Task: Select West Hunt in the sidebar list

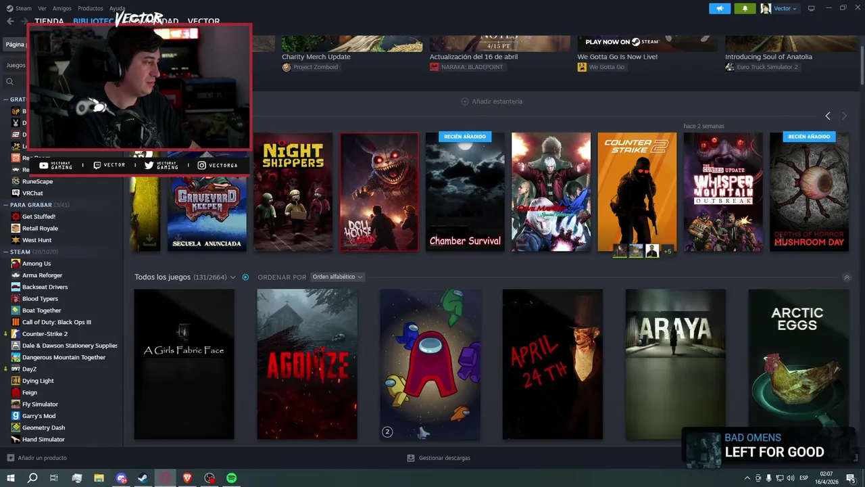Action: point(36,240)
